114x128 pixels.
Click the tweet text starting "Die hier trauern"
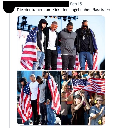coord(64,10)
